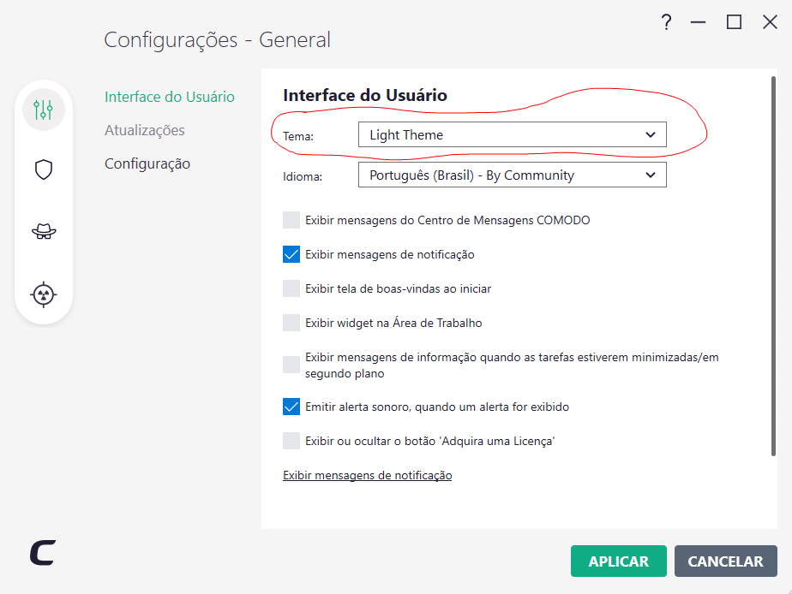Click the radiation crosshair sidebar icon
The height and width of the screenshot is (594, 792).
pyautogui.click(x=44, y=294)
